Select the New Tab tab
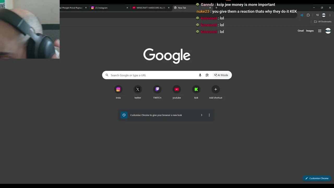334x188 pixels. click(192, 8)
